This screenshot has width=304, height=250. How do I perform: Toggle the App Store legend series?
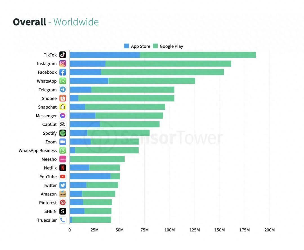140,46
